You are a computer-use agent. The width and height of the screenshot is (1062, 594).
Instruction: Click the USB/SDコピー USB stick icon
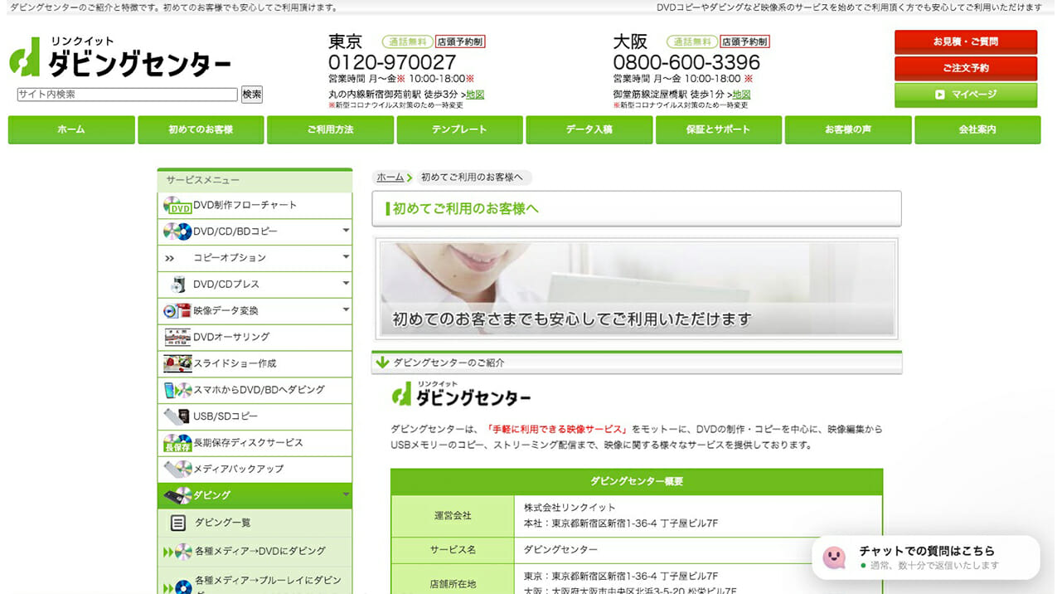pos(177,416)
